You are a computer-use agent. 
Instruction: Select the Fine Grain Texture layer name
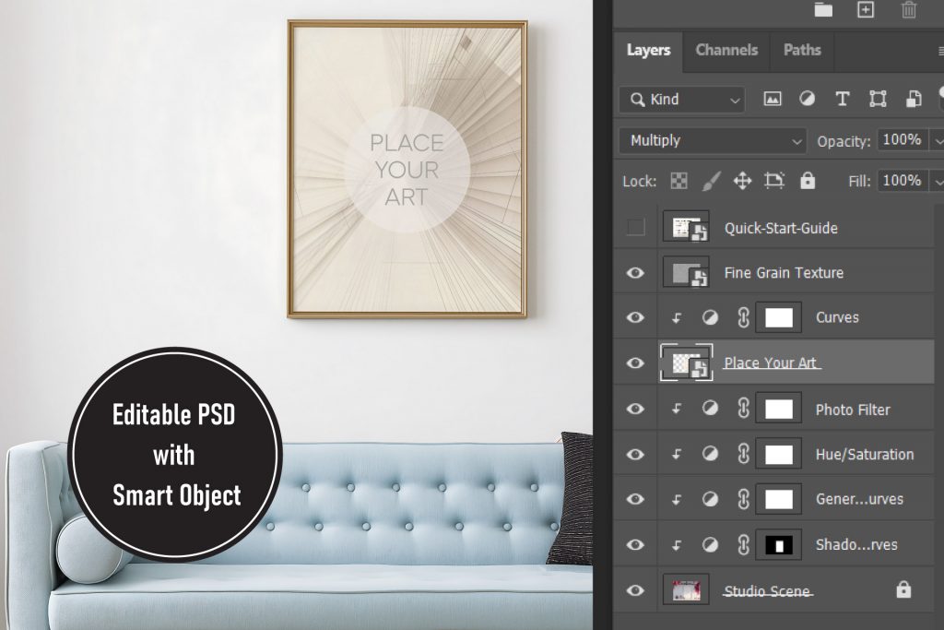tap(784, 273)
